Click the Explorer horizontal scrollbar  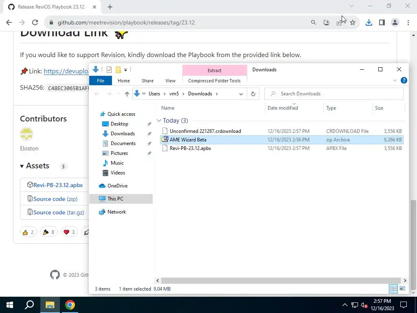281,280
